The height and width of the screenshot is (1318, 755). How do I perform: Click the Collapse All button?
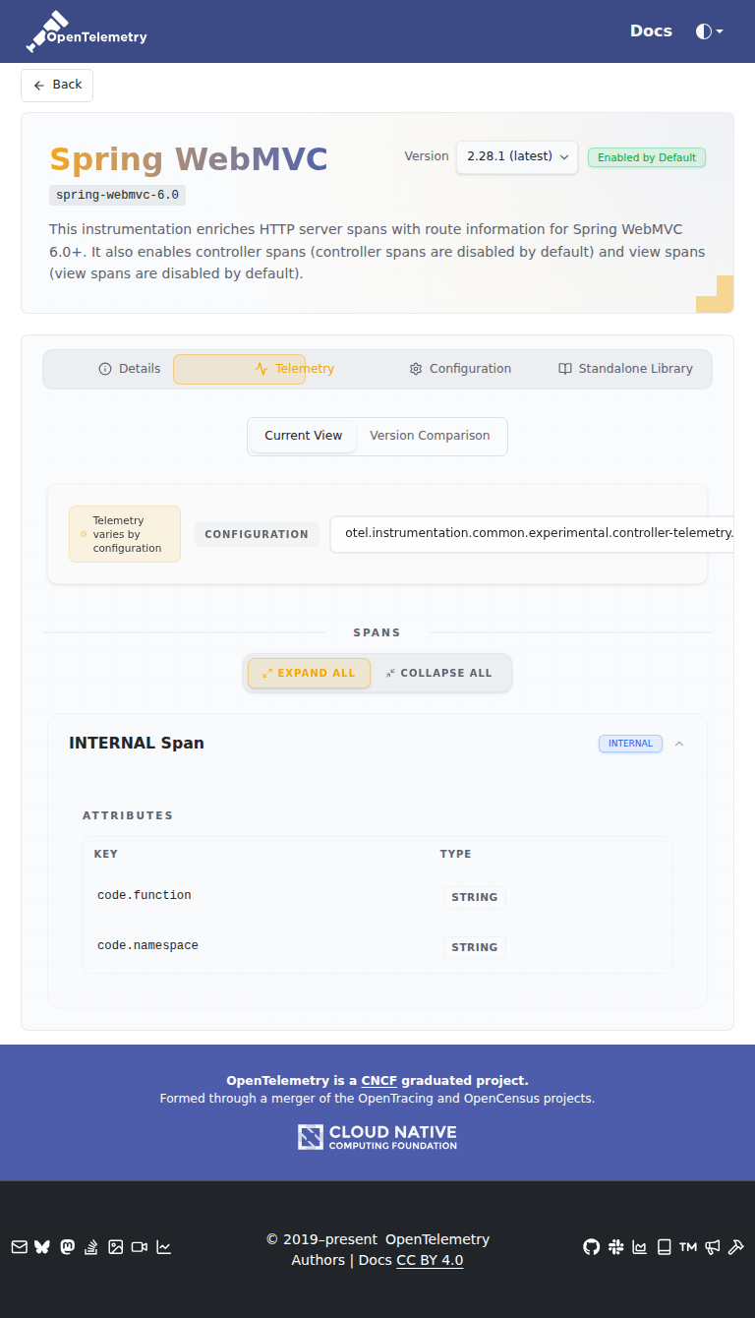[x=438, y=673]
